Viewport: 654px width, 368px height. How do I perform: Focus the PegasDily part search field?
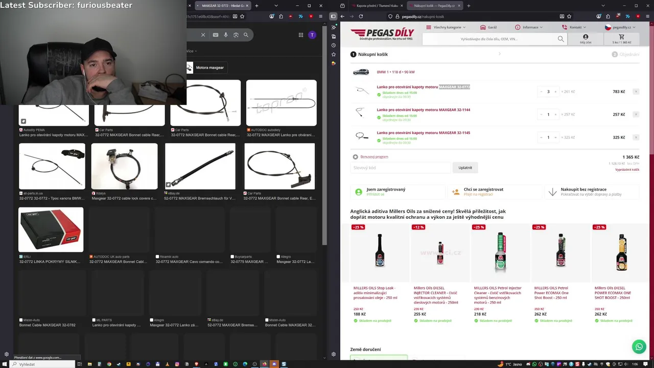pyautogui.click(x=489, y=39)
